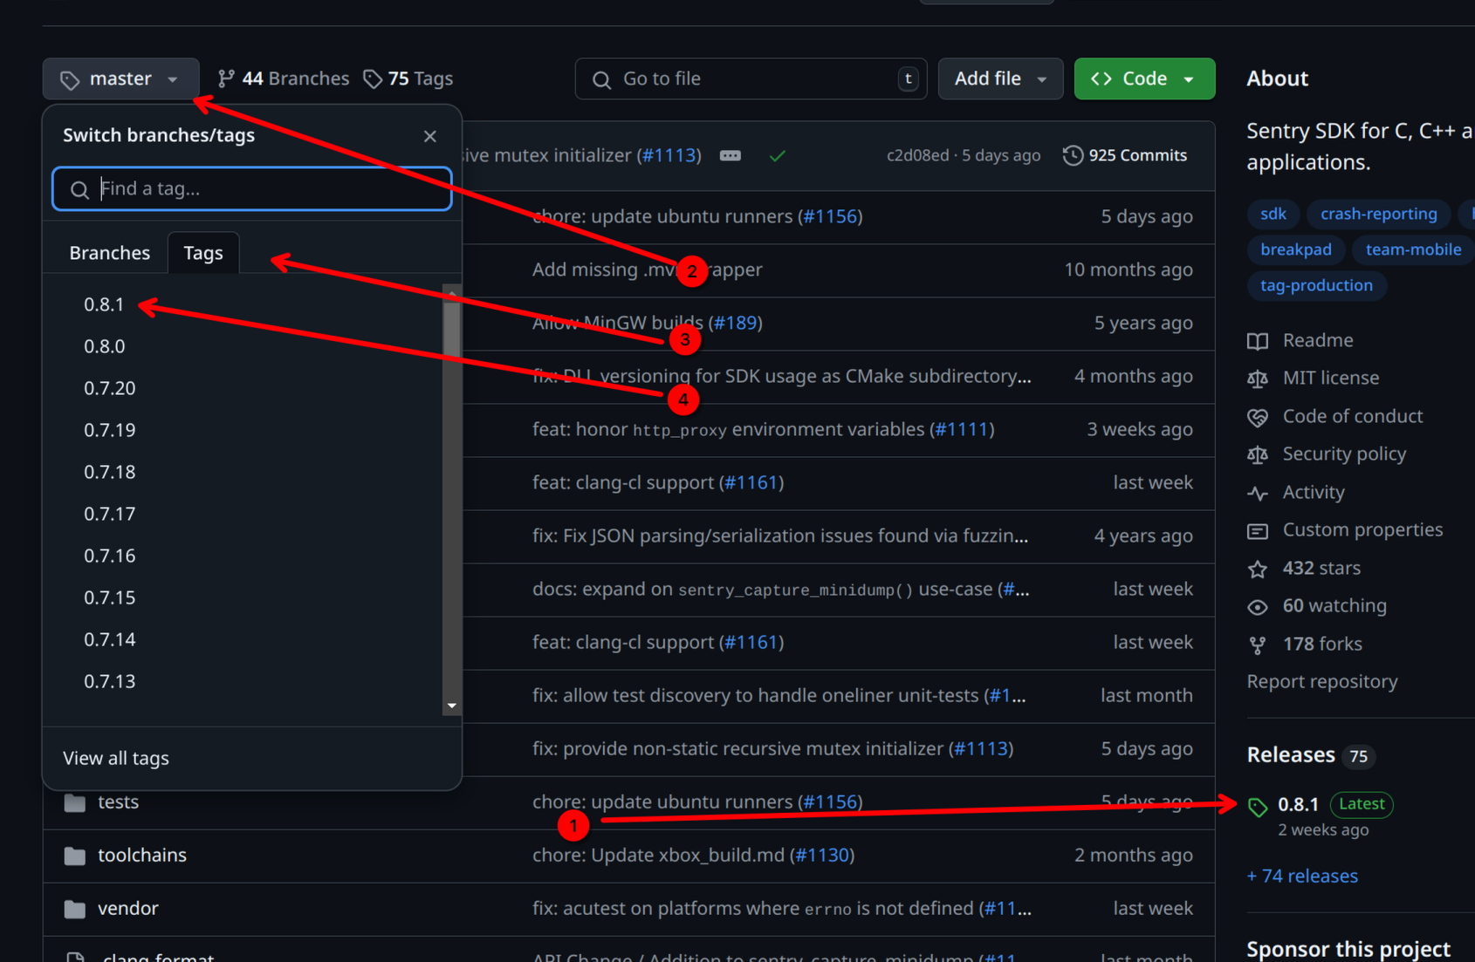Open the Readme book icon

pos(1257,341)
